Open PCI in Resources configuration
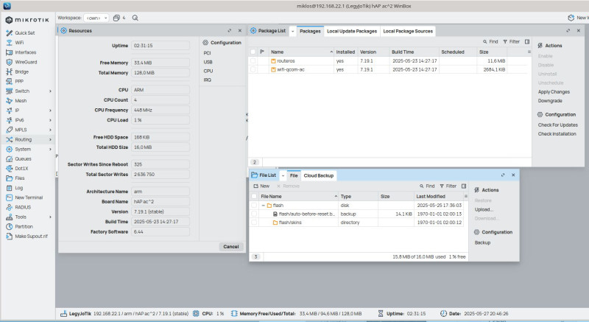This screenshot has width=589, height=322. click(207, 53)
